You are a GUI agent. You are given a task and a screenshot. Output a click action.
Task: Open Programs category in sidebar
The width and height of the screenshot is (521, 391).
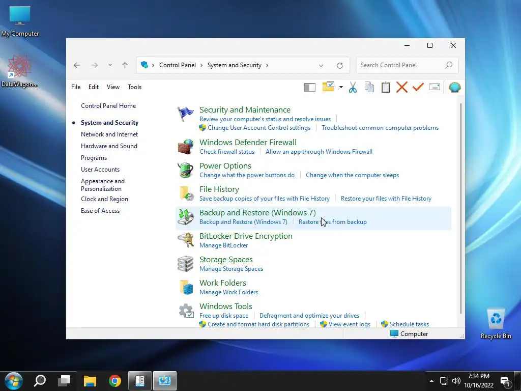[94, 158]
